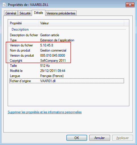Open the Versions précédentes tab

tap(61, 13)
